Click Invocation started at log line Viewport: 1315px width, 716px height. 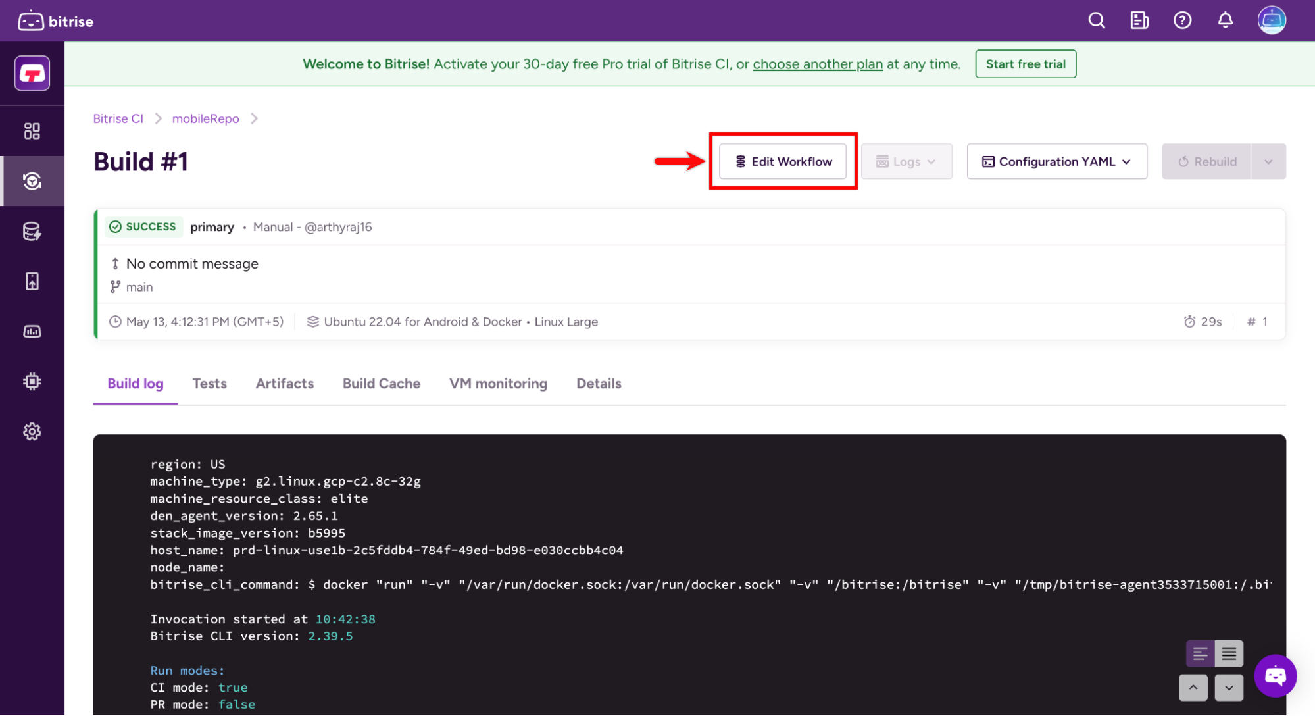(262, 619)
